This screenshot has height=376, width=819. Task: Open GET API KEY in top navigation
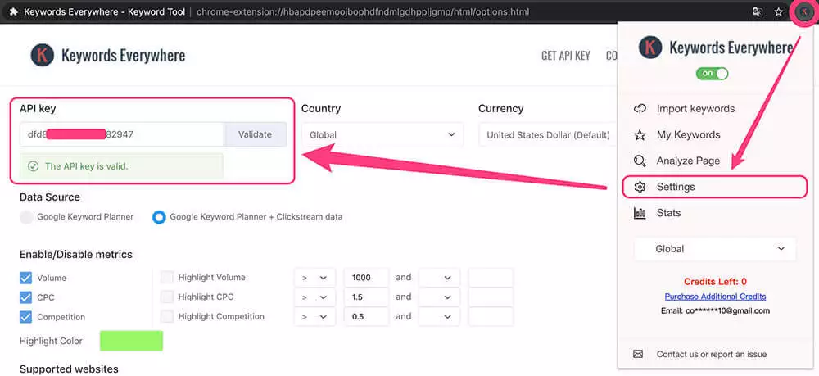565,56
